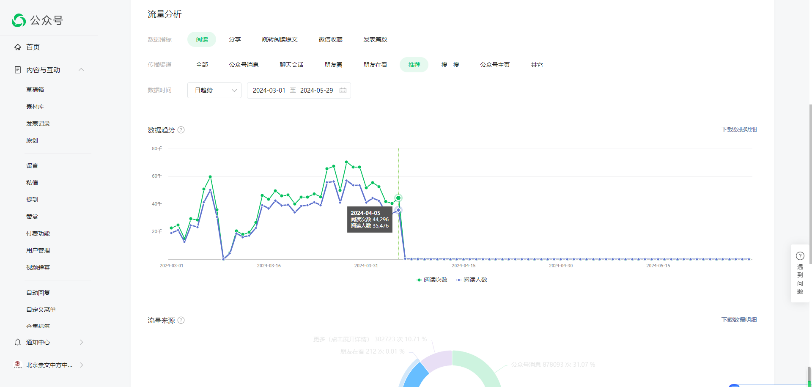
Task: Open 发表记录 in the sidebar
Action: point(38,124)
